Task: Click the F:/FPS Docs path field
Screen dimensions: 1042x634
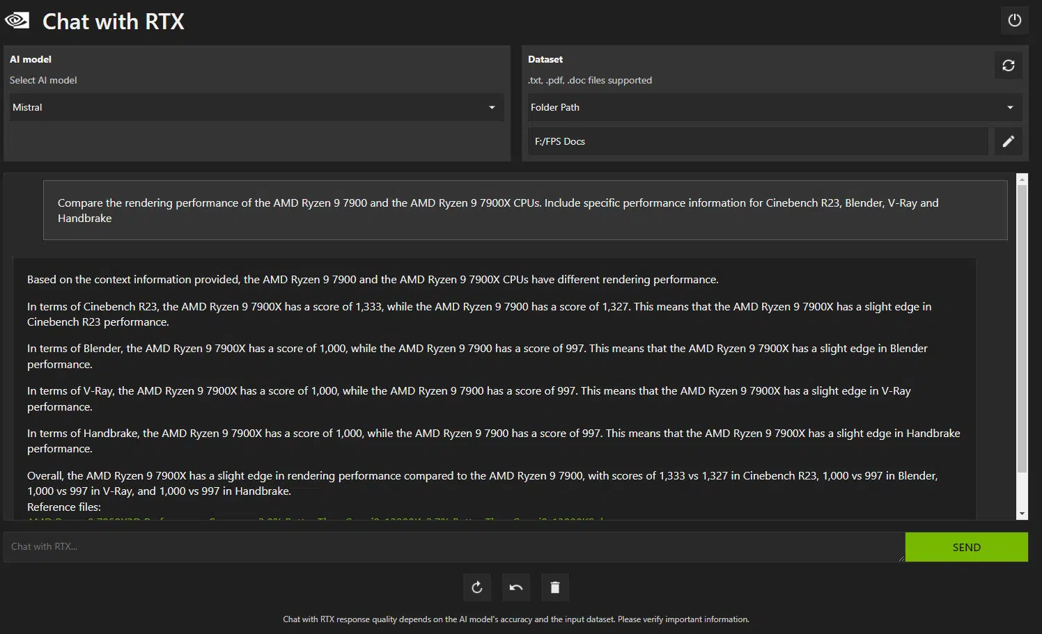Action: coord(758,141)
